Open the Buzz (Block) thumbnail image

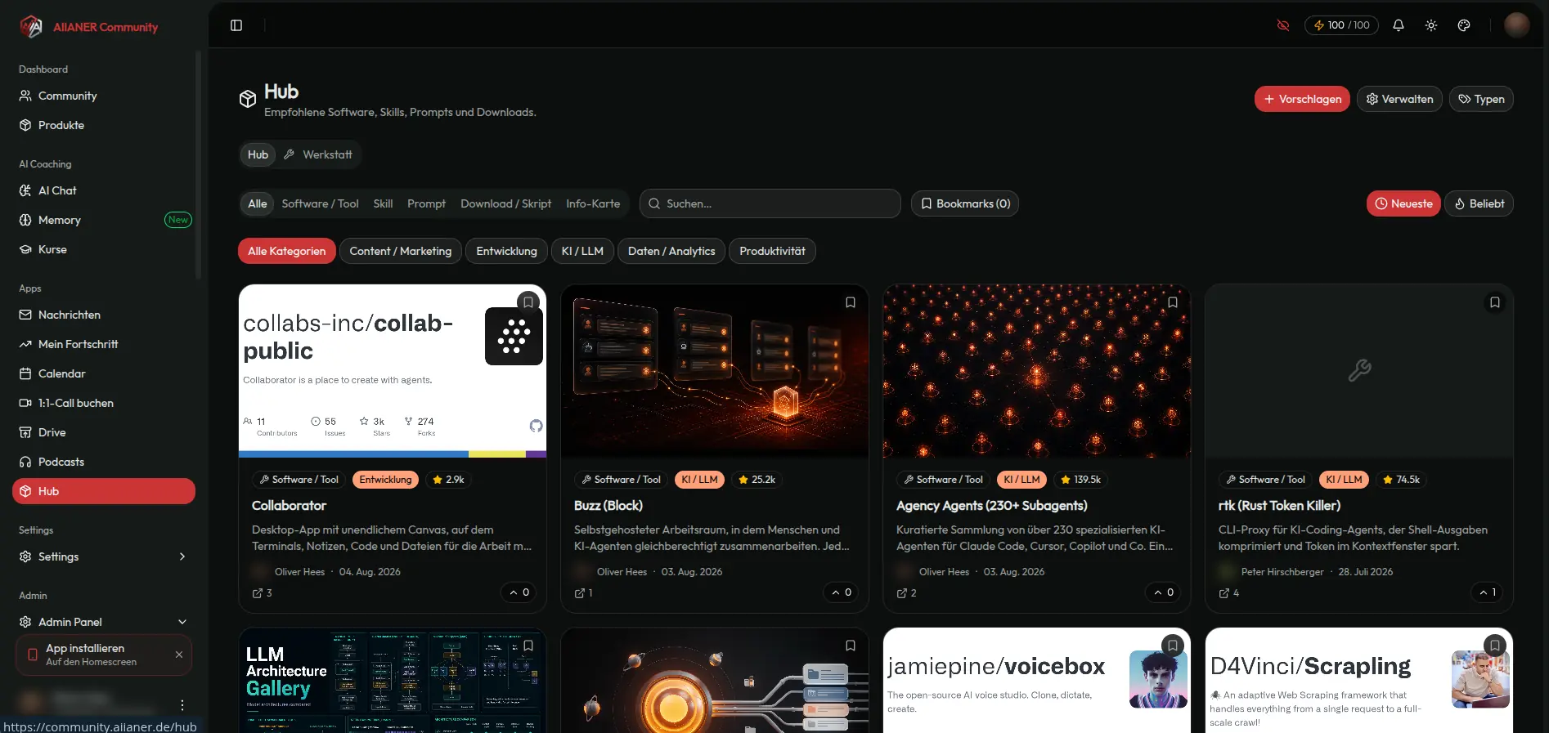(x=715, y=371)
